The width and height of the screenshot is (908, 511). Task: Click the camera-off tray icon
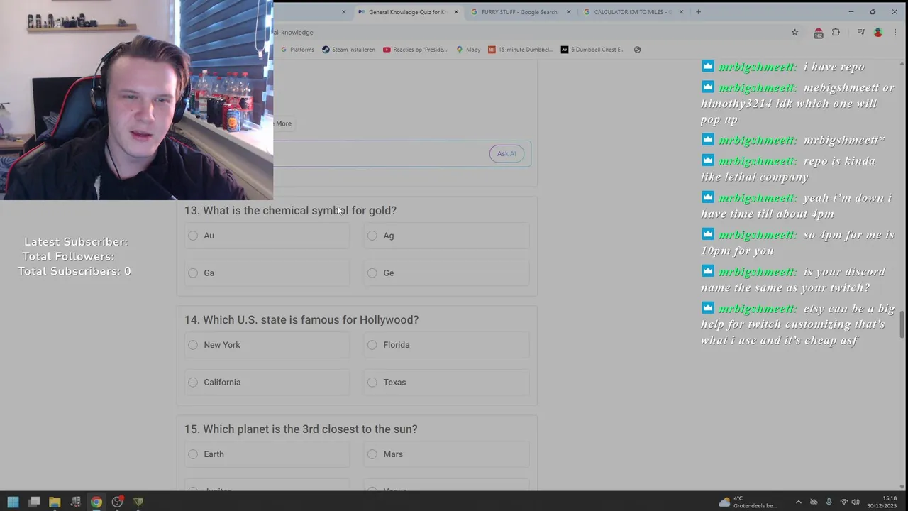[814, 502]
